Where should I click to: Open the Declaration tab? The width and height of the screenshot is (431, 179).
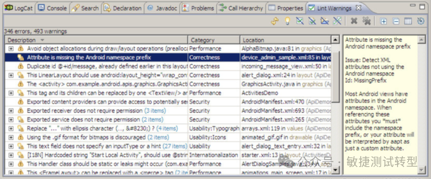point(123,8)
